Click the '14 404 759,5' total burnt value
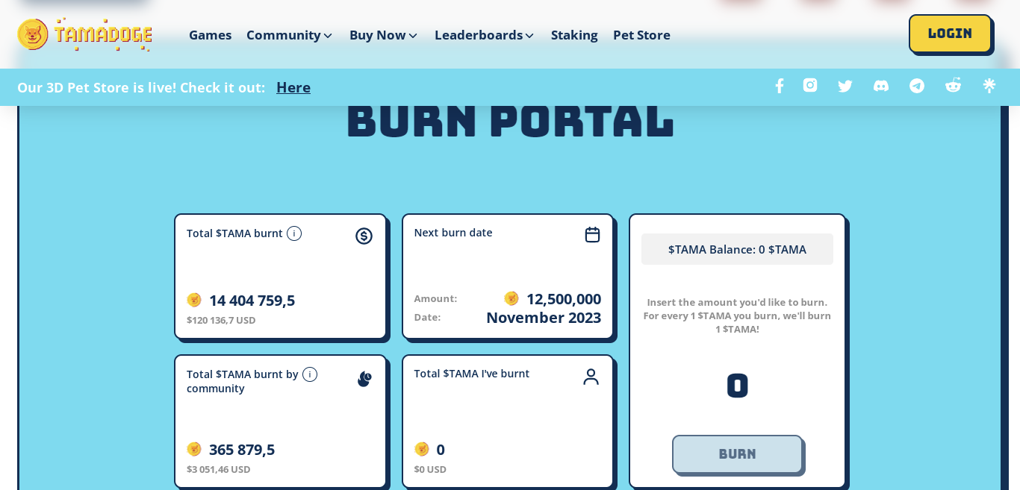This screenshot has height=490, width=1020. click(252, 300)
